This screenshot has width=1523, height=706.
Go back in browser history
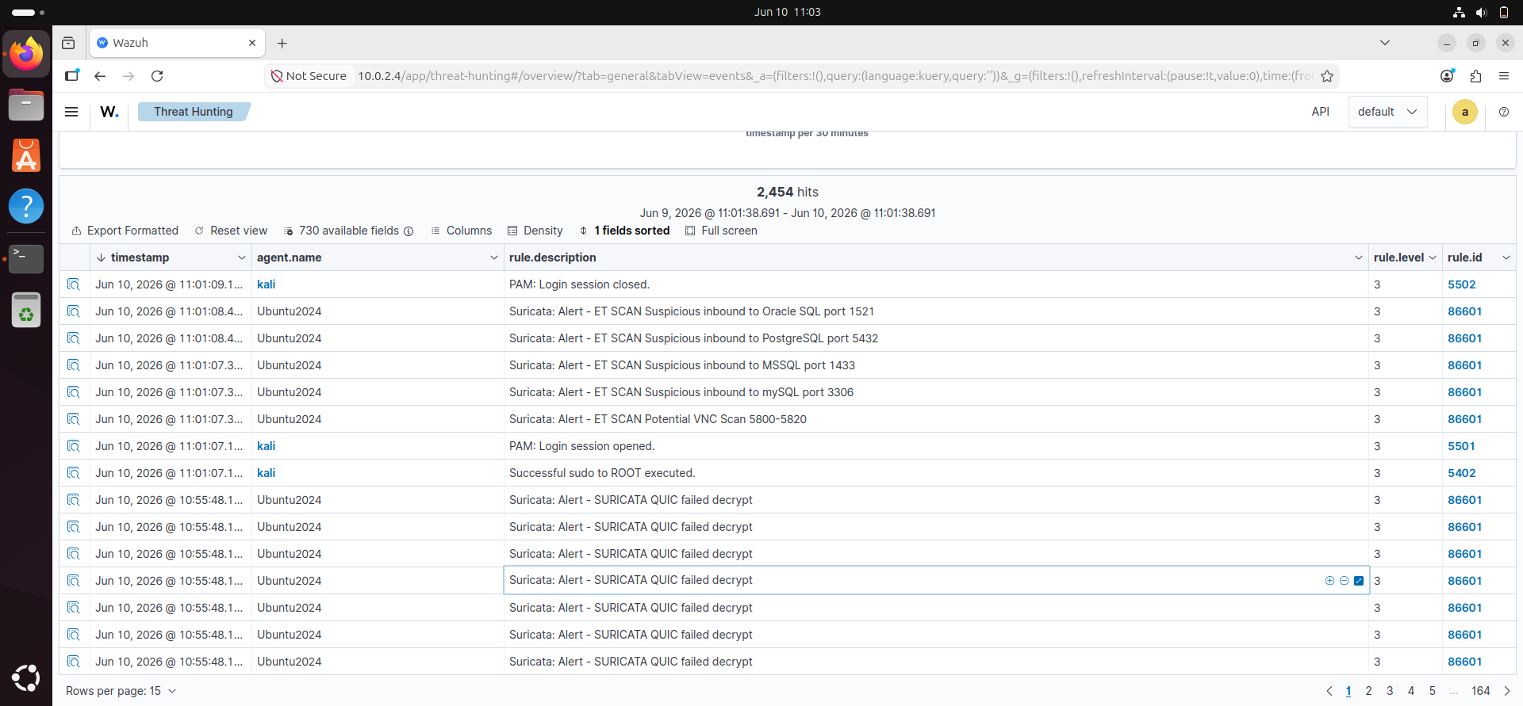pos(100,76)
